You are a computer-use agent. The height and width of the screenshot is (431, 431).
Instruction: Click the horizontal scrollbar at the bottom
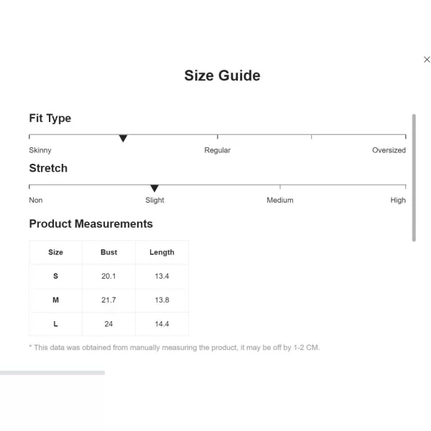click(52, 373)
